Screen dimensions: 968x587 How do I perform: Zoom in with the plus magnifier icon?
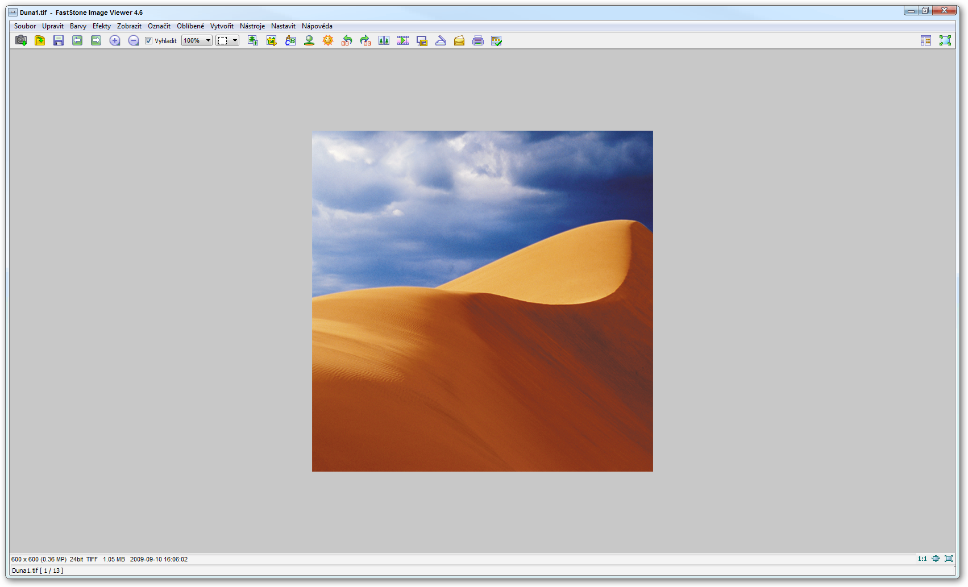(115, 40)
